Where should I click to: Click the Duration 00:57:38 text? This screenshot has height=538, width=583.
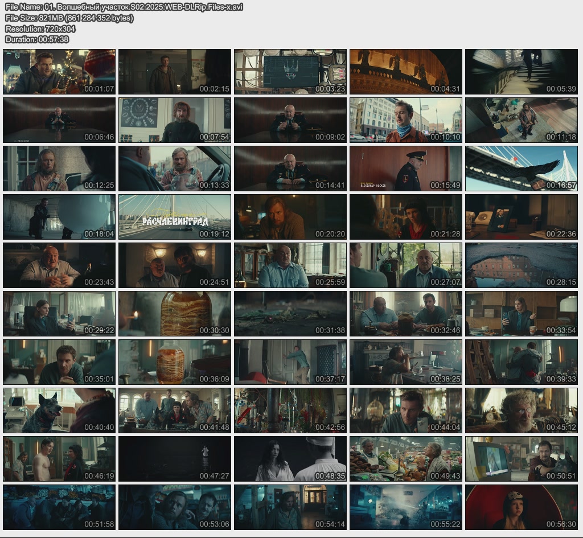[37, 39]
